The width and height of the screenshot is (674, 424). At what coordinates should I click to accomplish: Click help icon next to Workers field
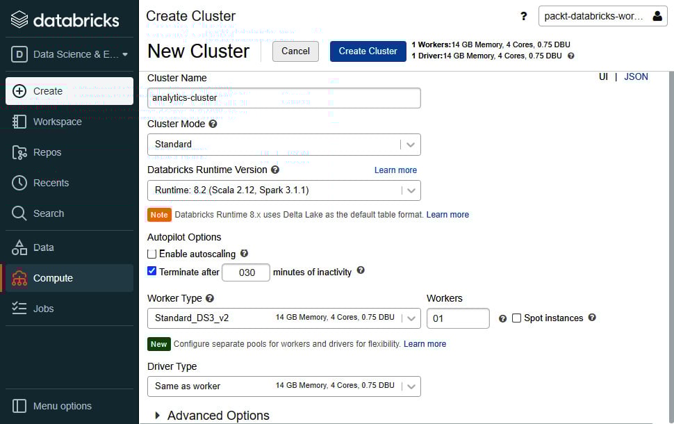(x=502, y=318)
